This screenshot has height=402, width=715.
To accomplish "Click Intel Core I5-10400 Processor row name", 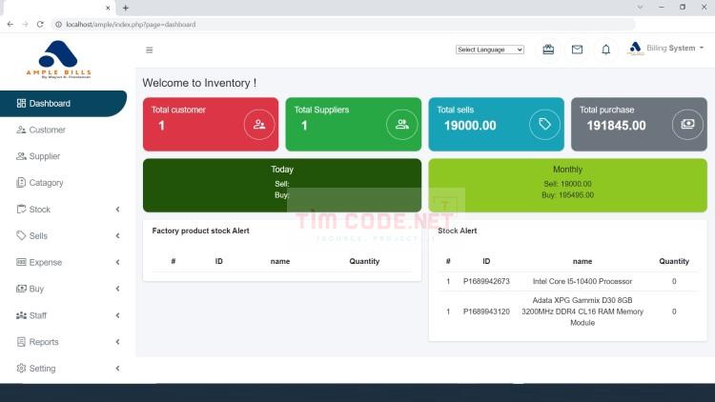I will [x=582, y=282].
